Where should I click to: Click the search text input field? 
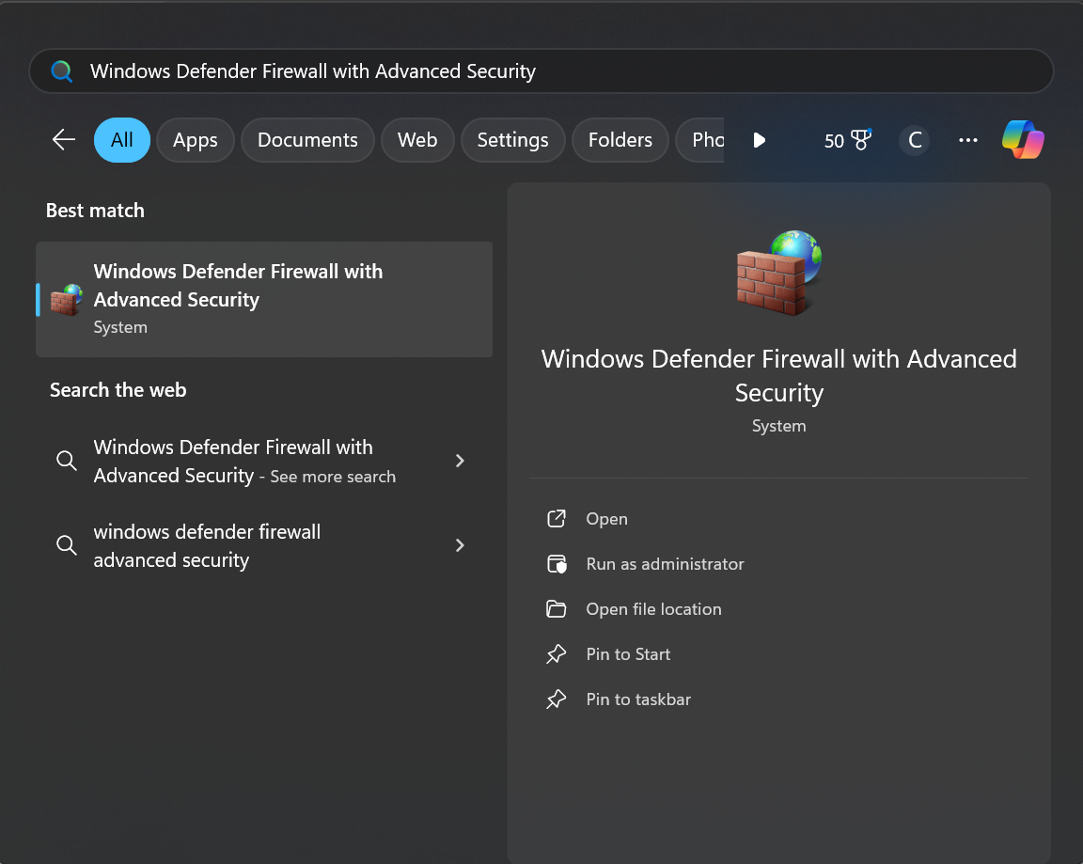(541, 71)
